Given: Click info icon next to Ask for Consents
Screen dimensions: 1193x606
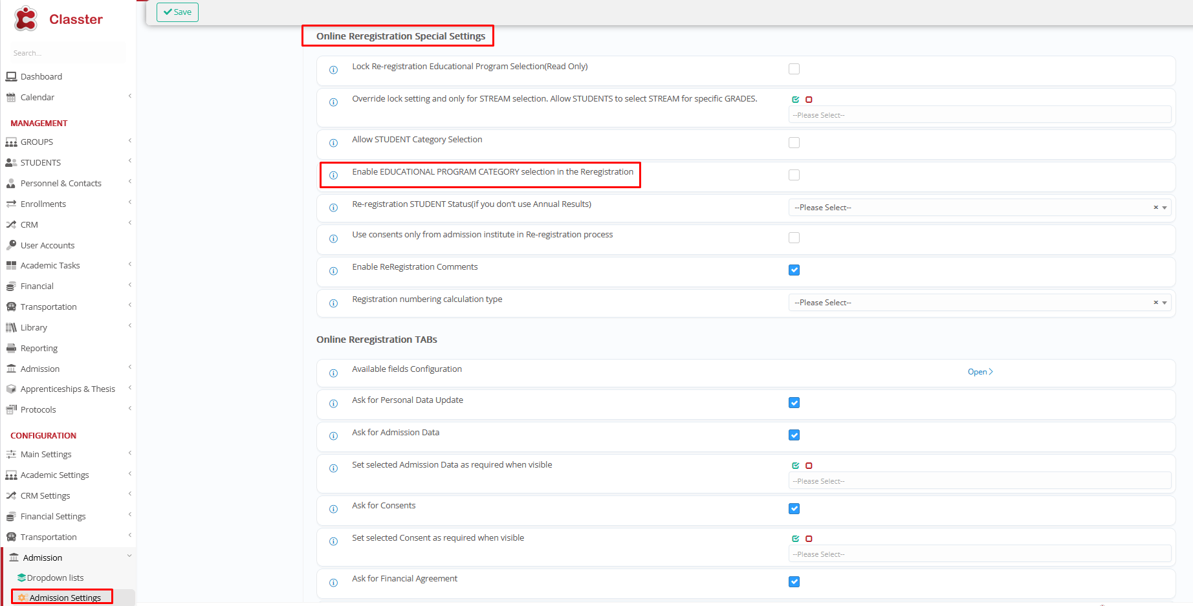Looking at the screenshot, I should point(333,509).
